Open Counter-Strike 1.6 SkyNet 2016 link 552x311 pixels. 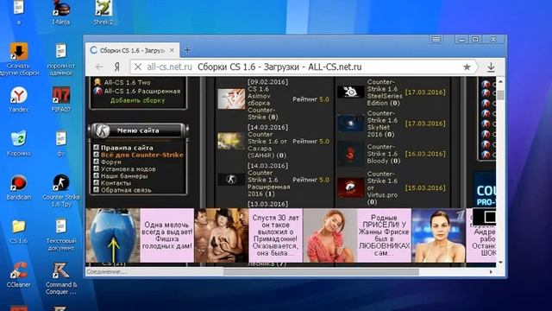click(382, 124)
